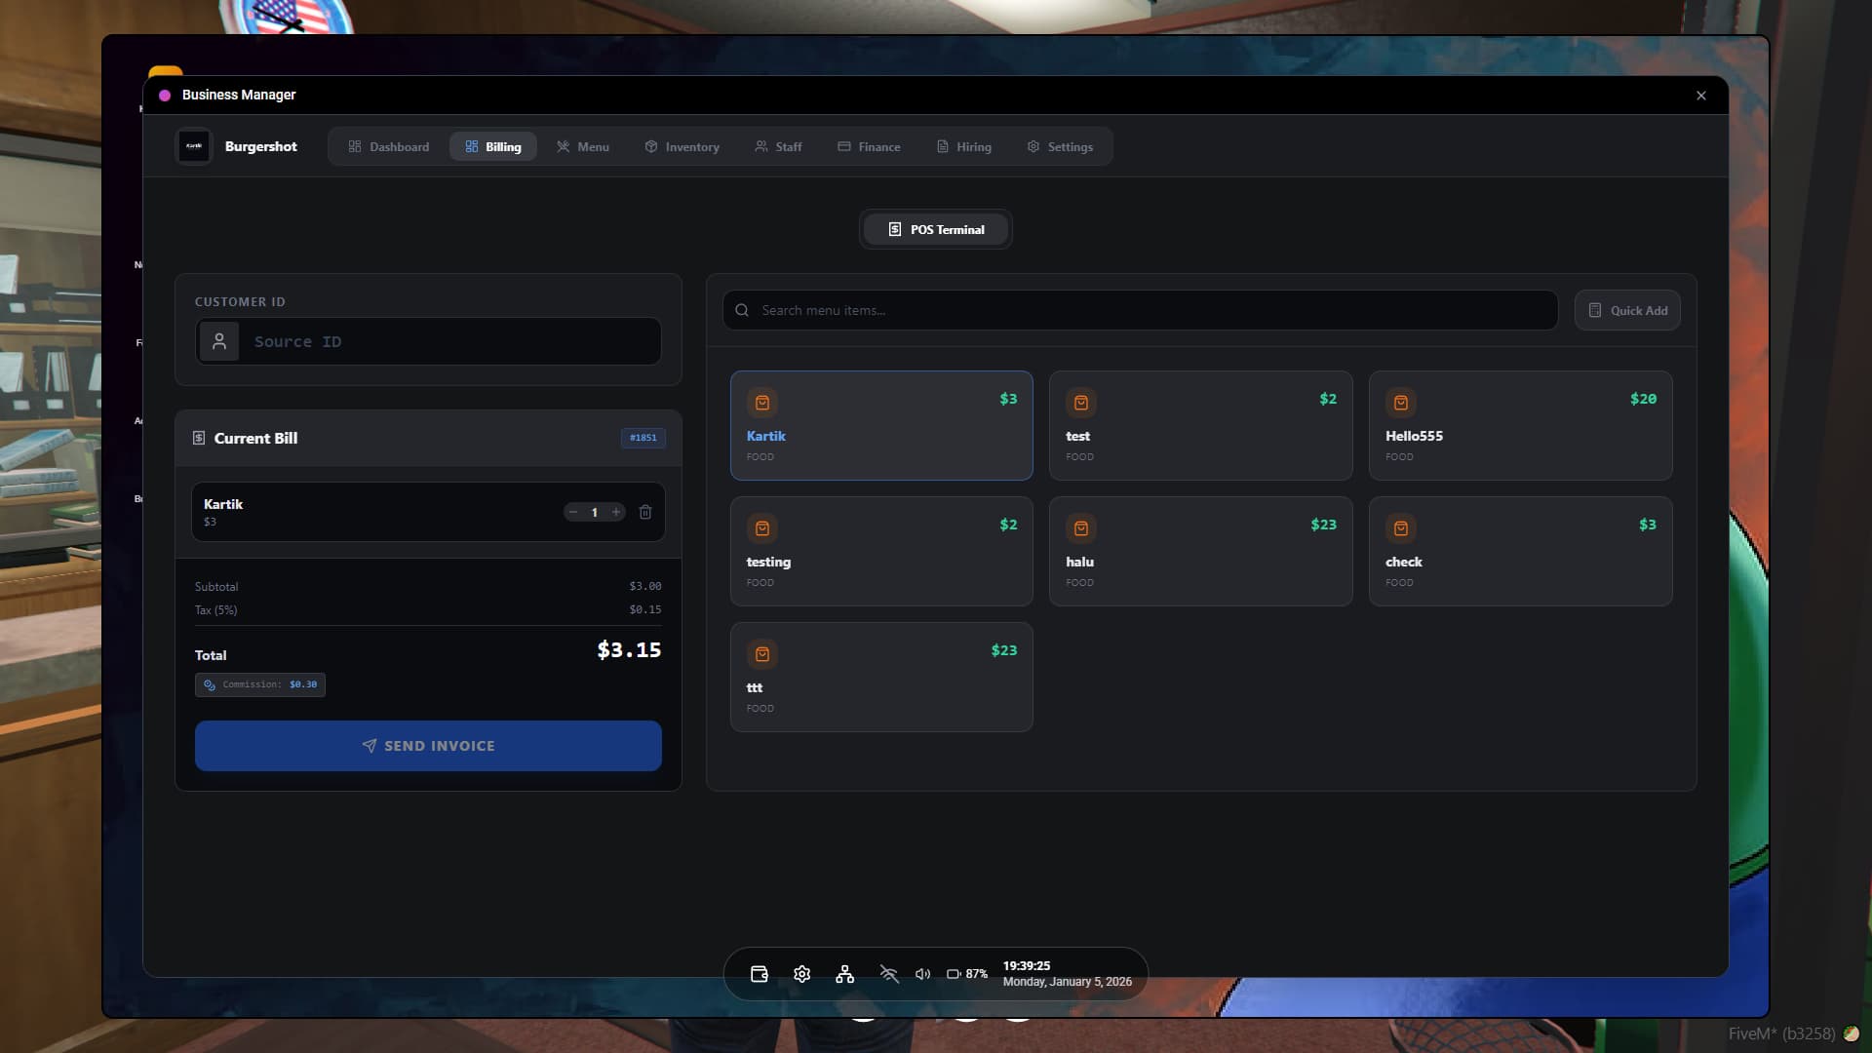Click the network icon in bottom dock
Image resolution: width=1872 pixels, height=1053 pixels.
(845, 974)
